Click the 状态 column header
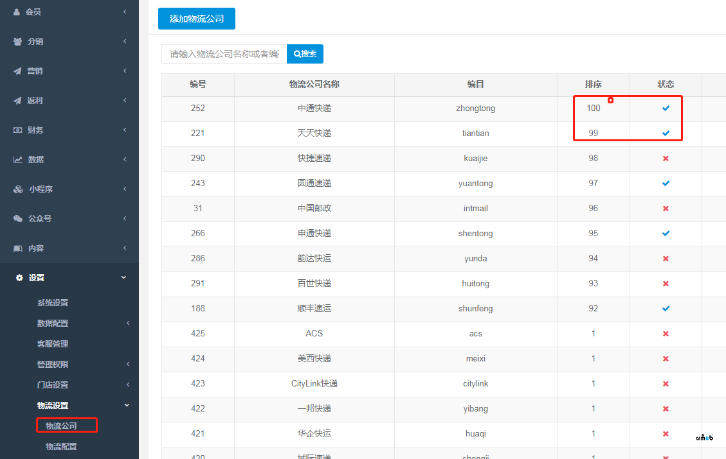726x459 pixels. coord(666,84)
